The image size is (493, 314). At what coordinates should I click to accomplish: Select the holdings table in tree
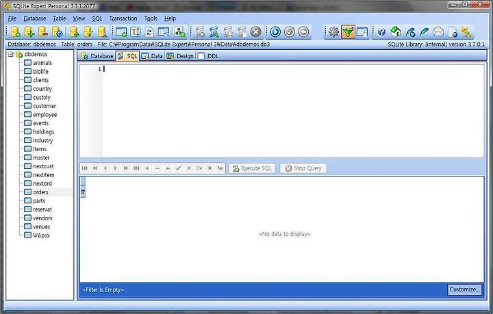(x=43, y=132)
